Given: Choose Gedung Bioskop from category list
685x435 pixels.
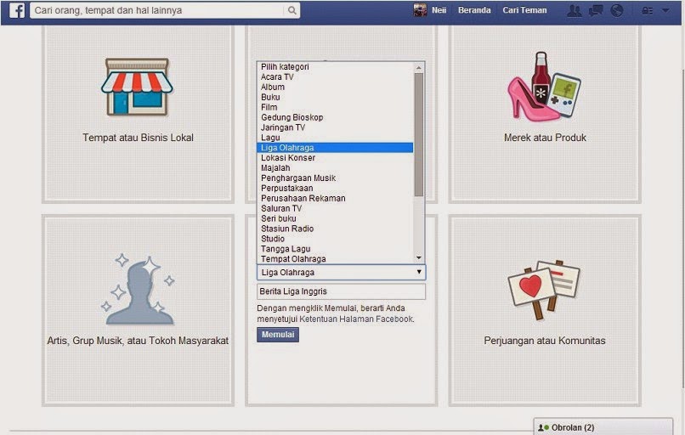Looking at the screenshot, I should point(335,117).
